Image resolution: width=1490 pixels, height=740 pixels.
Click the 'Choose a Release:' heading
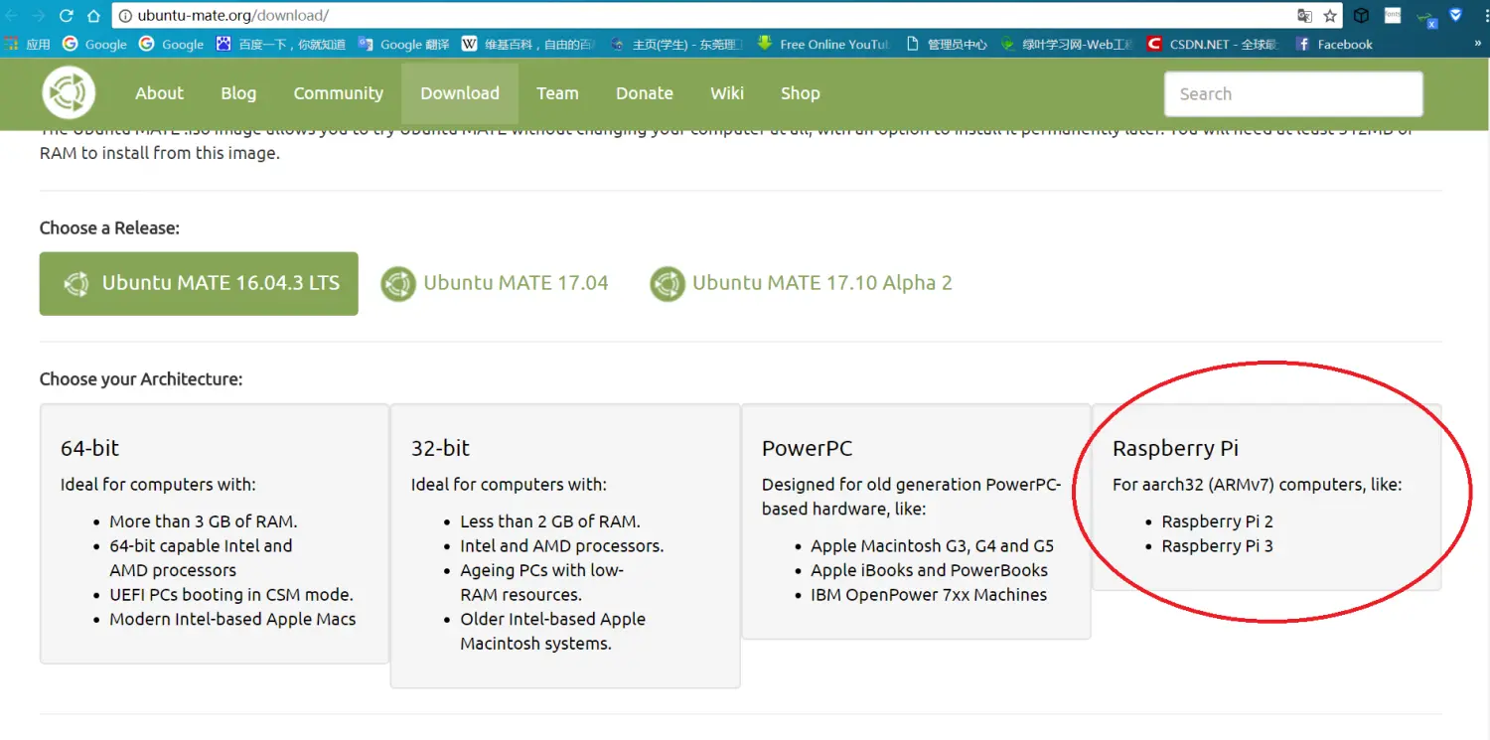(x=109, y=228)
